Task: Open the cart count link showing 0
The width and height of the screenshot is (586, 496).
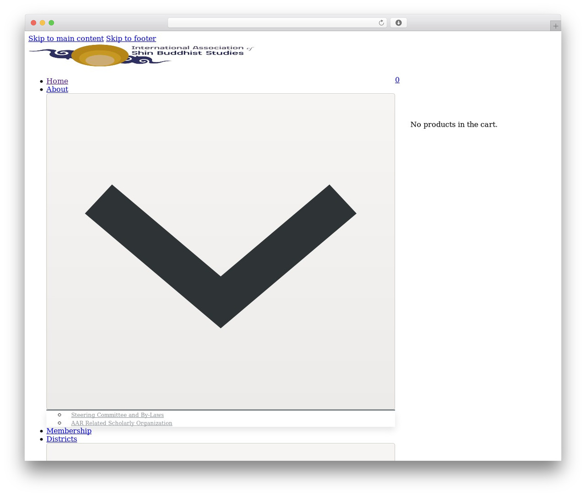Action: click(397, 80)
